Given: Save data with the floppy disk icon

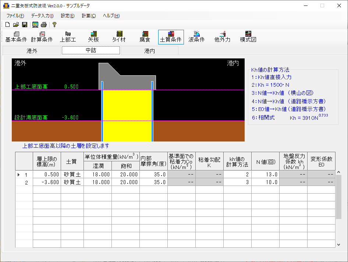Looking at the screenshot, I should 25,25.
